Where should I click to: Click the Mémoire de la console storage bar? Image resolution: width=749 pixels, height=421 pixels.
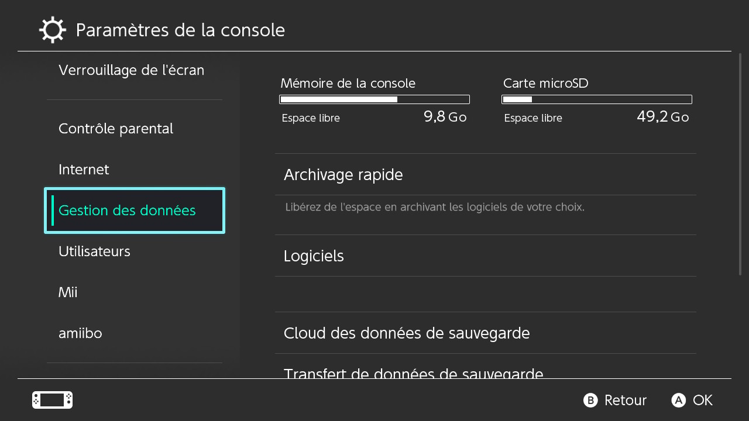374,99
